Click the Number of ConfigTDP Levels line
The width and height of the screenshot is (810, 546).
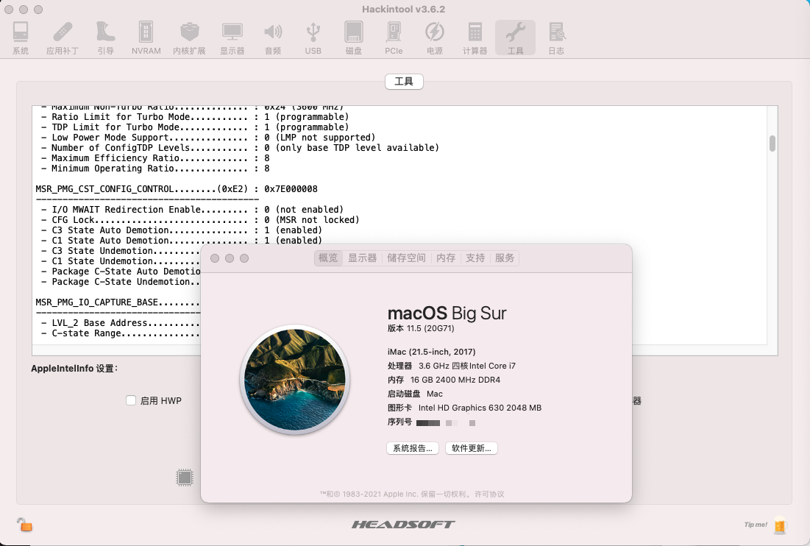click(241, 148)
